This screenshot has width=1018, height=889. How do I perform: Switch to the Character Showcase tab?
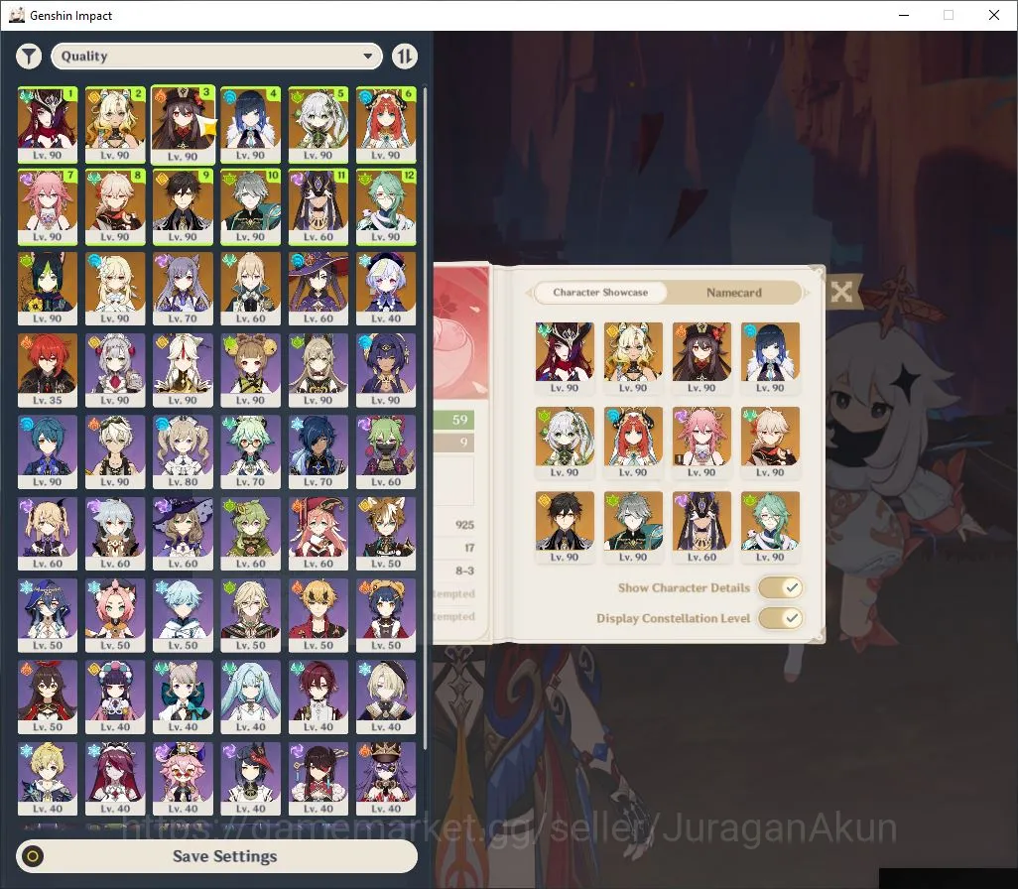[600, 293]
